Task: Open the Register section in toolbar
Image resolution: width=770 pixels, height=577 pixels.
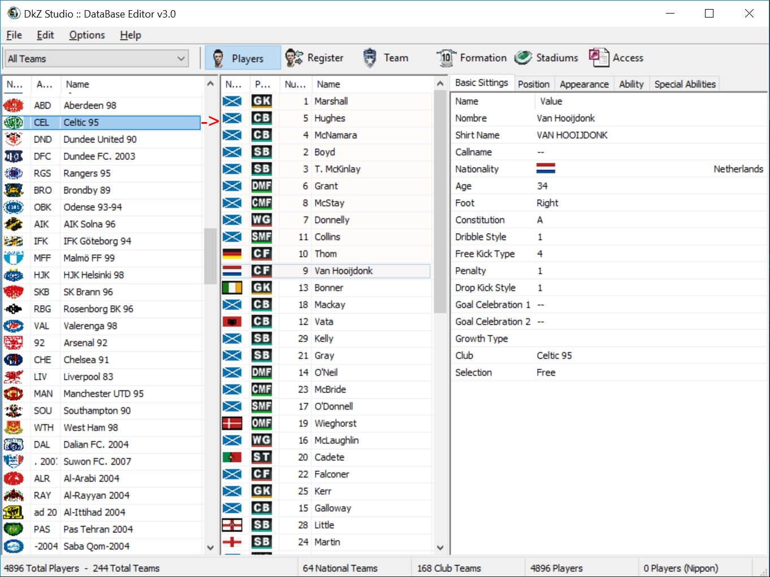Action: 314,58
